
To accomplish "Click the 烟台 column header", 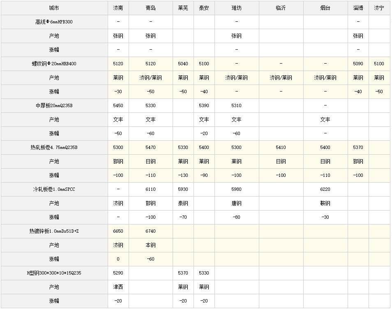I will point(325,8).
